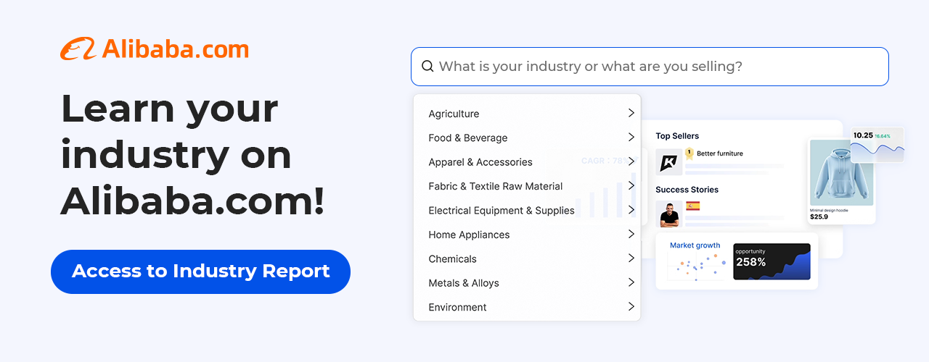Focus the industry search input field
Image resolution: width=929 pixels, height=362 pixels.
pyautogui.click(x=653, y=67)
